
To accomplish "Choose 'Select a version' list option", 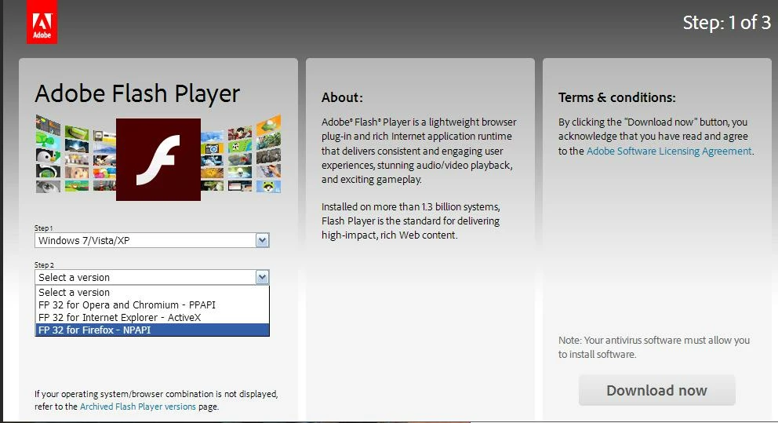I will [152, 293].
